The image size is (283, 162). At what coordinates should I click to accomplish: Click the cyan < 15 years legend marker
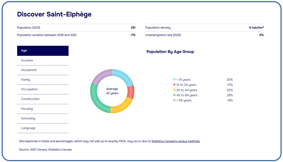click(x=174, y=79)
